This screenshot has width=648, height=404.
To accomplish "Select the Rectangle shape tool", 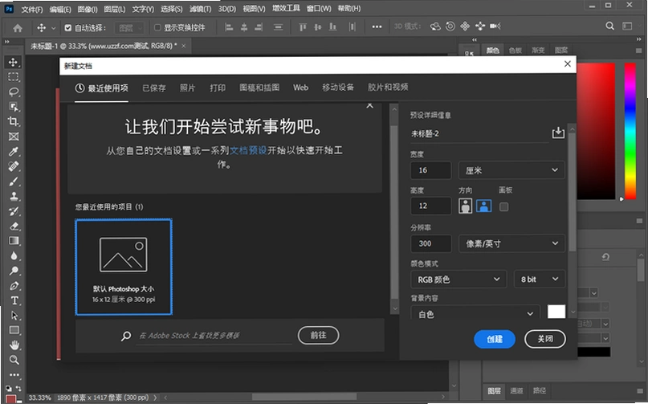I will pos(13,330).
